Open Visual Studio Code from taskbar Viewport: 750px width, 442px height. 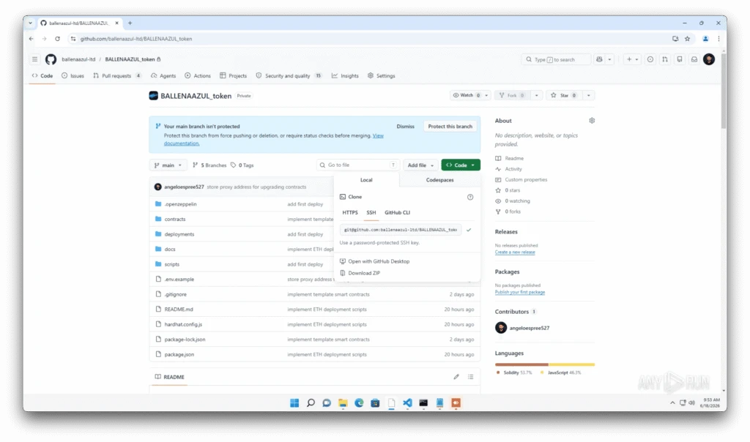click(x=407, y=402)
